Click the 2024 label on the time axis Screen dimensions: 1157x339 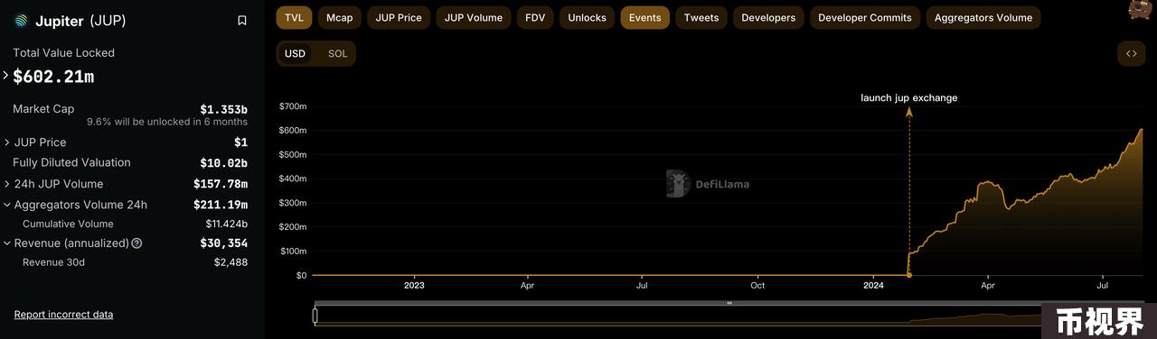[873, 285]
